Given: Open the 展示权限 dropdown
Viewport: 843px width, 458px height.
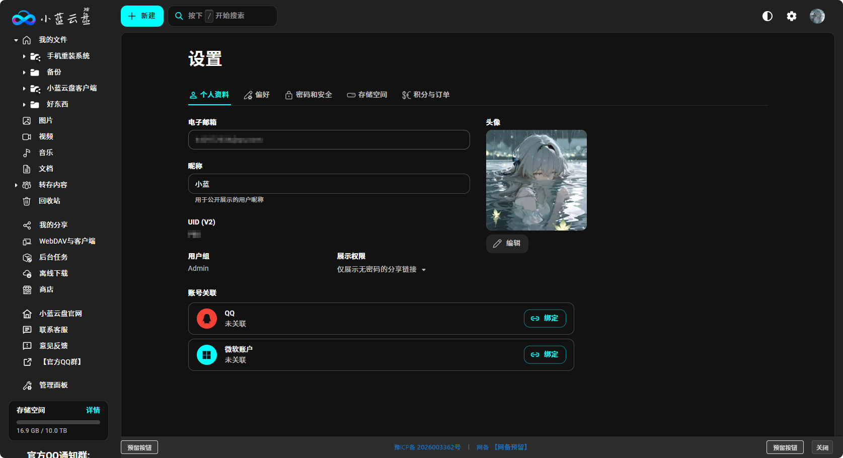Looking at the screenshot, I should point(381,270).
